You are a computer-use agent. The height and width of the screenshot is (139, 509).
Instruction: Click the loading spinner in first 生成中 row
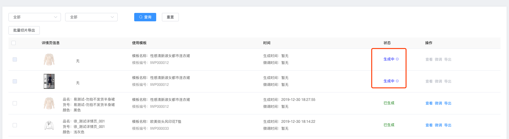coord(397,59)
